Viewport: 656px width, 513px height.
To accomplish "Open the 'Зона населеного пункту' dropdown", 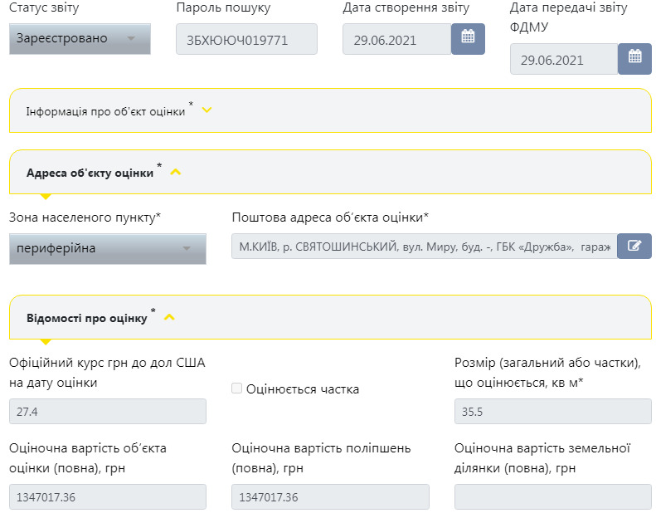I will [107, 248].
